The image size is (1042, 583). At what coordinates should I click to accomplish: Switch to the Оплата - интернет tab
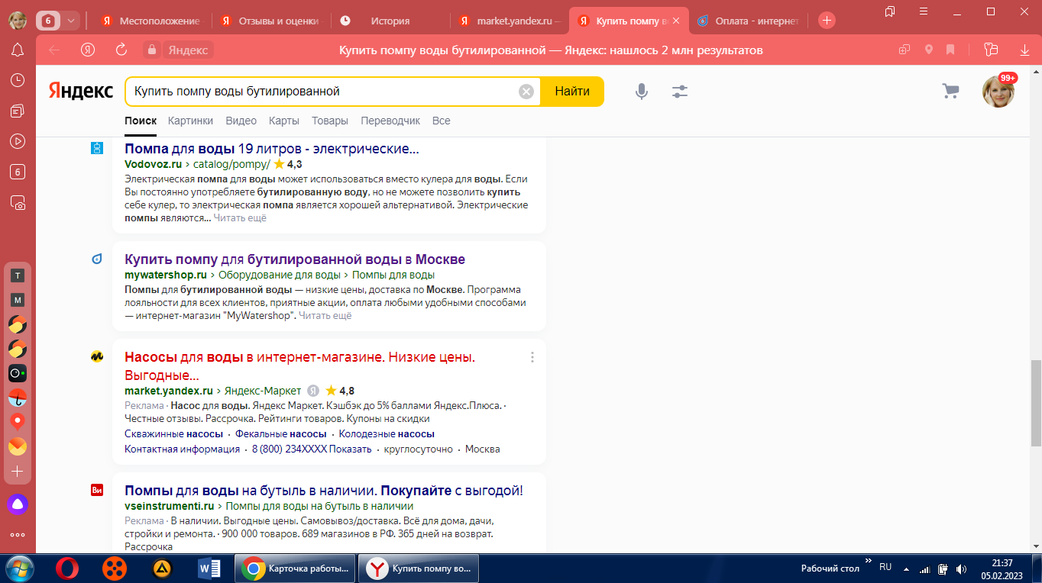tap(749, 21)
